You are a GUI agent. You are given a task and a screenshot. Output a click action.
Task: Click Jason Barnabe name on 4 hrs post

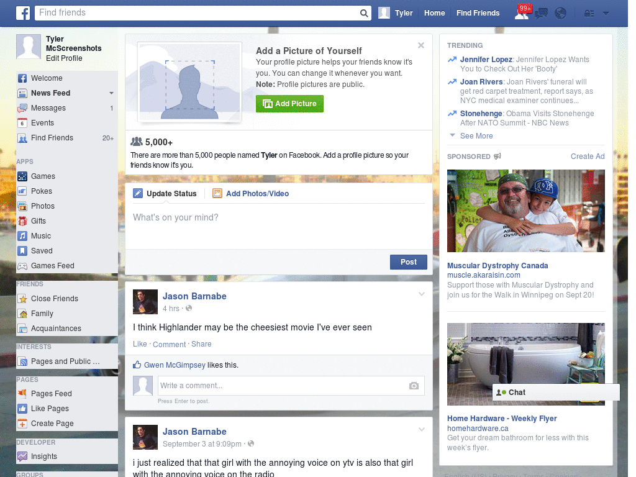[x=194, y=296]
